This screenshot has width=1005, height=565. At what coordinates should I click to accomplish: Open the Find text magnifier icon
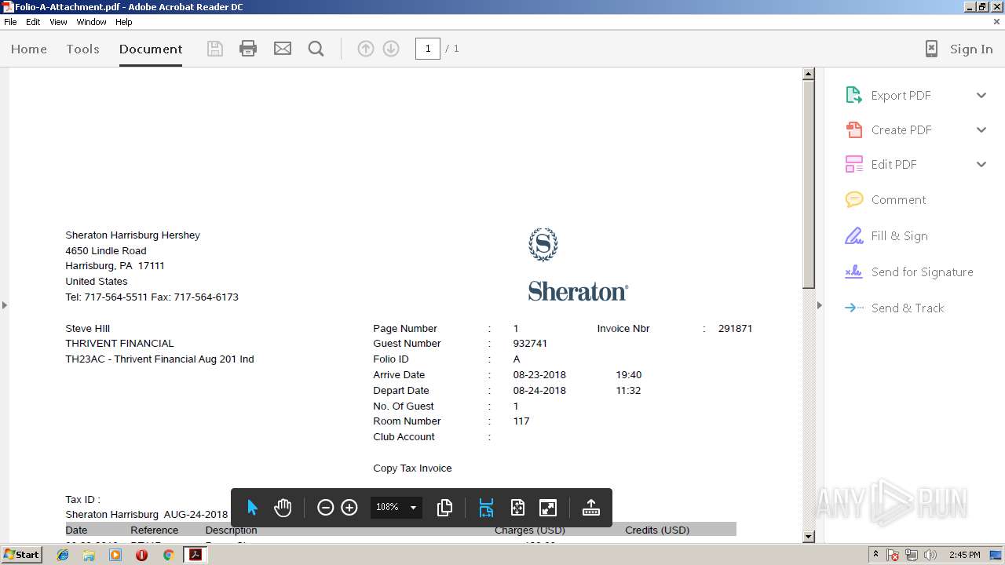pyautogui.click(x=316, y=49)
